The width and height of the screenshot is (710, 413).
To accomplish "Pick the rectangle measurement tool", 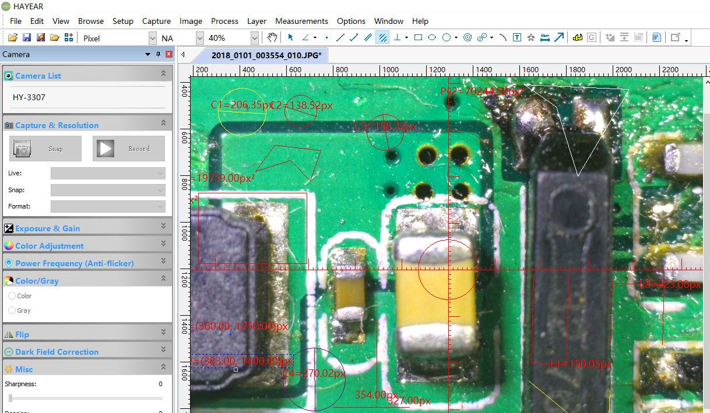I will tap(418, 38).
